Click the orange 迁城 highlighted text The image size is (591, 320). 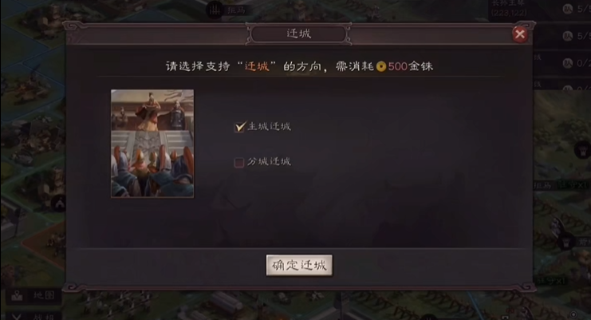tap(257, 67)
